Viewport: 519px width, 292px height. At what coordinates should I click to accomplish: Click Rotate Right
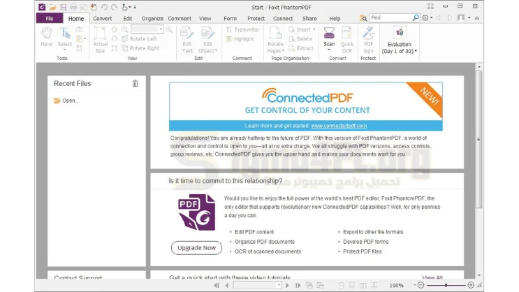[140, 48]
